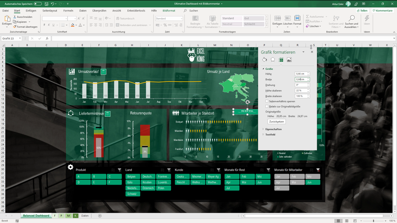Open Grafik formatieren pane options arrow

pos(304,52)
